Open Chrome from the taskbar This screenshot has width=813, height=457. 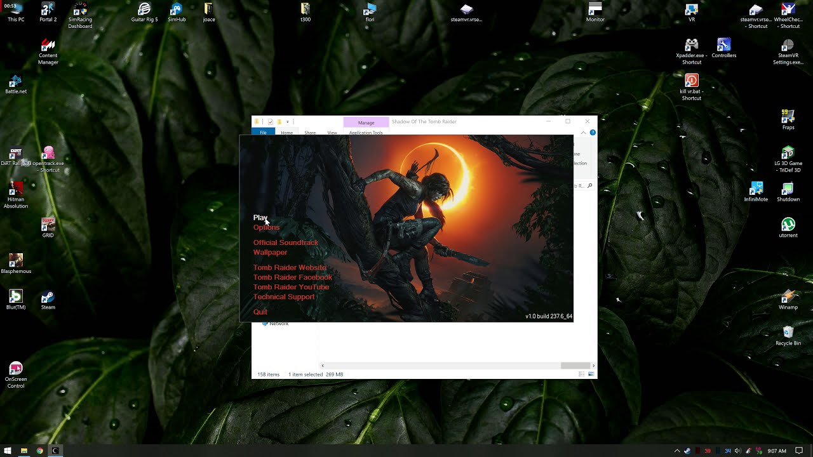coord(39,451)
